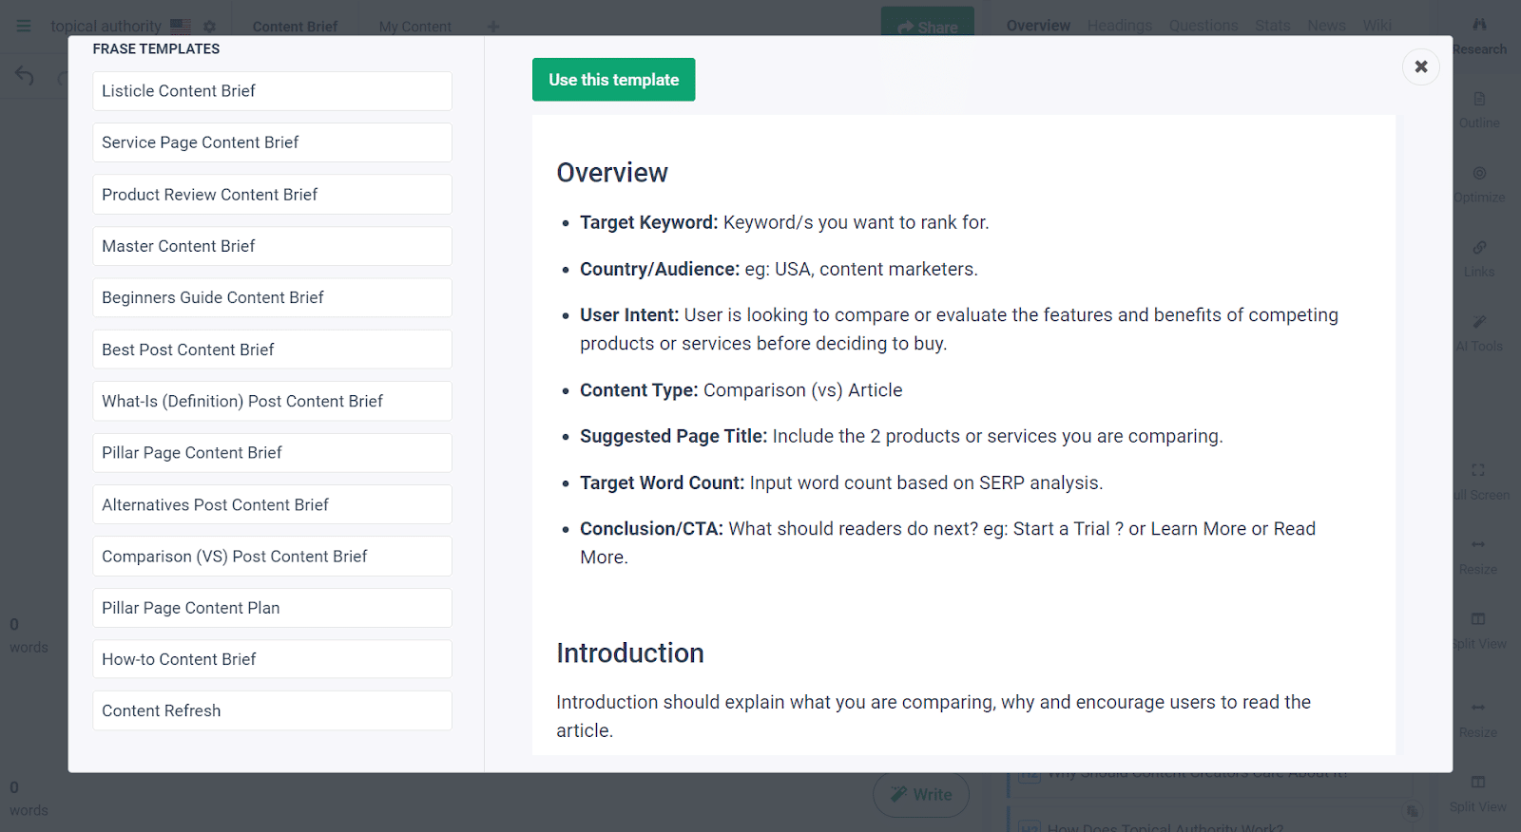Close the Frase templates dialog
The width and height of the screenshot is (1521, 832).
1420,66
